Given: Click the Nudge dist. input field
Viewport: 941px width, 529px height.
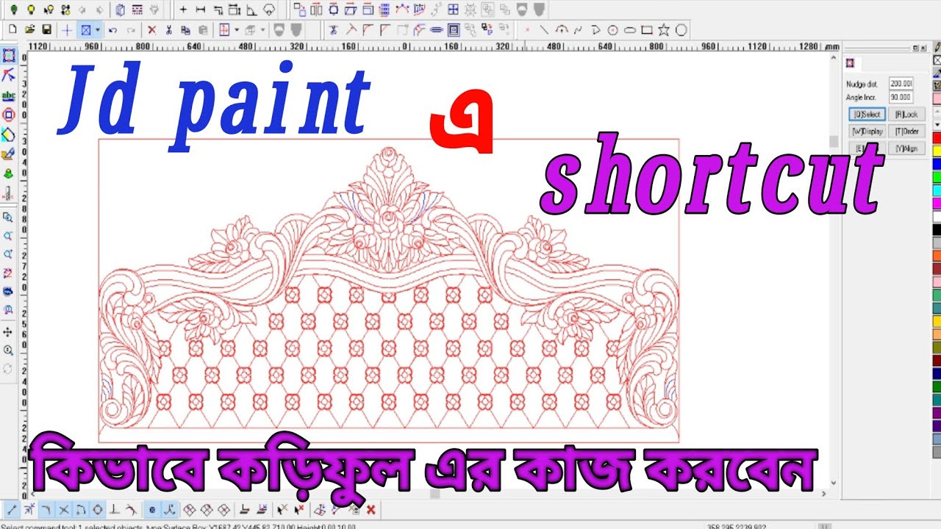Looking at the screenshot, I should coord(901,84).
